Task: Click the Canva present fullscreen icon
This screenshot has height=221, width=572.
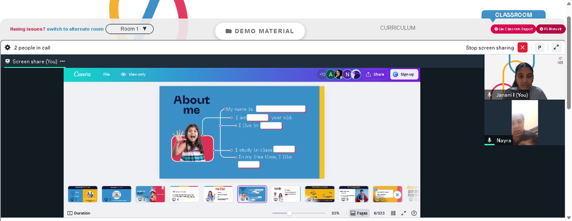Action: (403, 213)
